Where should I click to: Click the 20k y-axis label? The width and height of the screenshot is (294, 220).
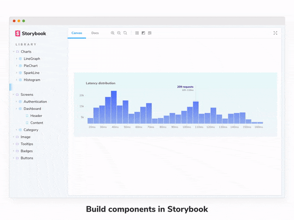(x=81, y=95)
